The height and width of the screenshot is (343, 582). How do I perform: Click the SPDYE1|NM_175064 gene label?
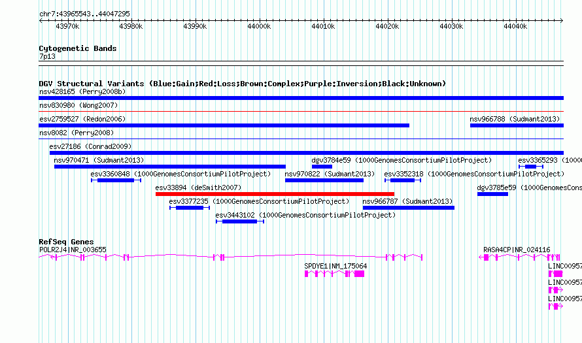335,267
